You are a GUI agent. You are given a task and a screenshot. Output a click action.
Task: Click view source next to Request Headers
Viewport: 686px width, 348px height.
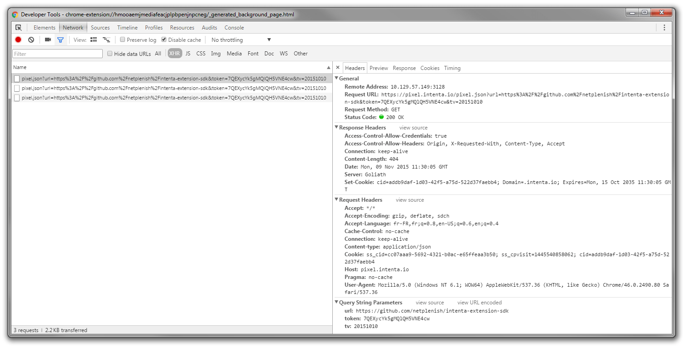point(410,199)
